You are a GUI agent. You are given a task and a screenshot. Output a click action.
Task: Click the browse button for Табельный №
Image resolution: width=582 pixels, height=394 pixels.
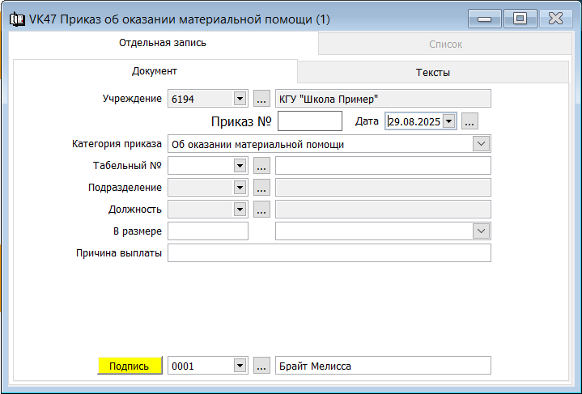(x=261, y=166)
